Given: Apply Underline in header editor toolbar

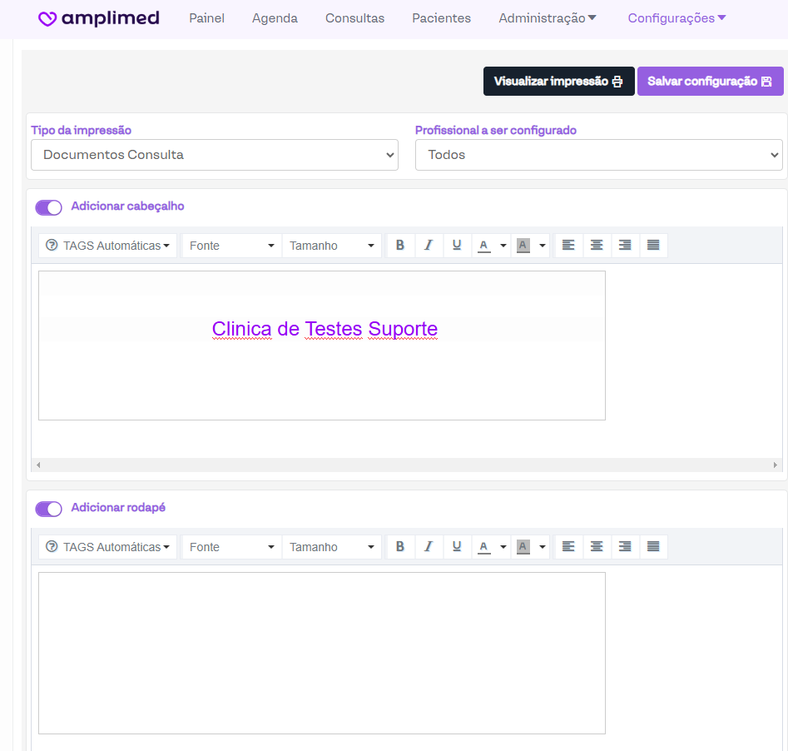Looking at the screenshot, I should coord(457,246).
